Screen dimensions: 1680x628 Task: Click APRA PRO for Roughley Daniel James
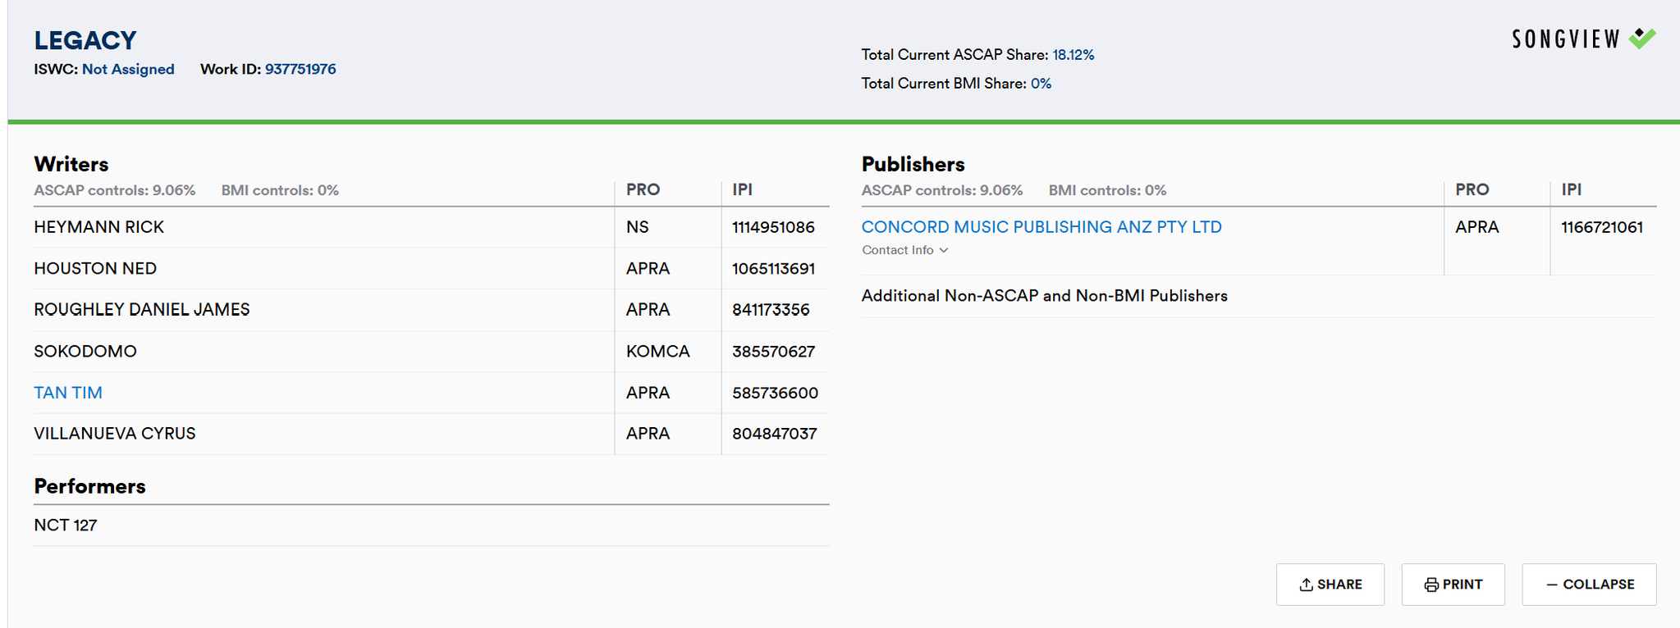[648, 310]
